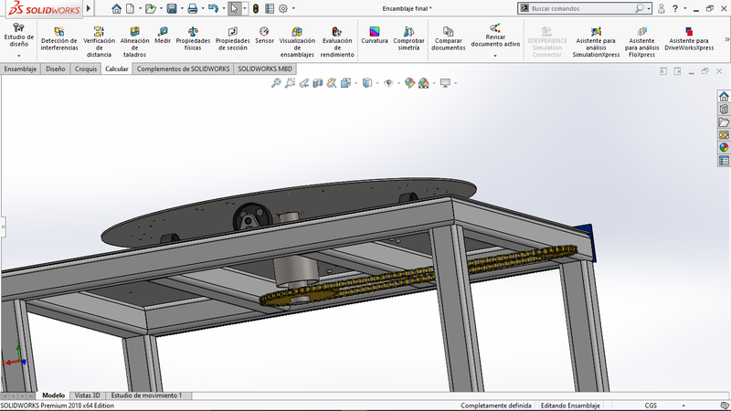Open the Appearances color wheel pane
Screen dimensions: 731x411
(x=724, y=147)
